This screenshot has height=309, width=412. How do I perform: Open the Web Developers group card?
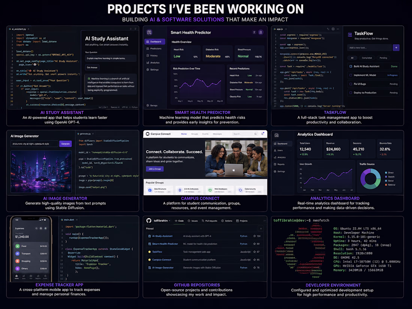(220, 190)
